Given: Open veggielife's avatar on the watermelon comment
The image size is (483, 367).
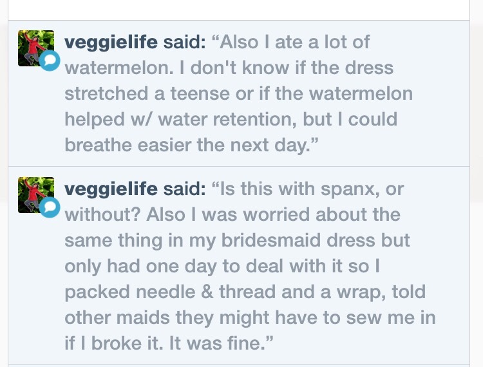Looking at the screenshot, I should click(x=33, y=46).
